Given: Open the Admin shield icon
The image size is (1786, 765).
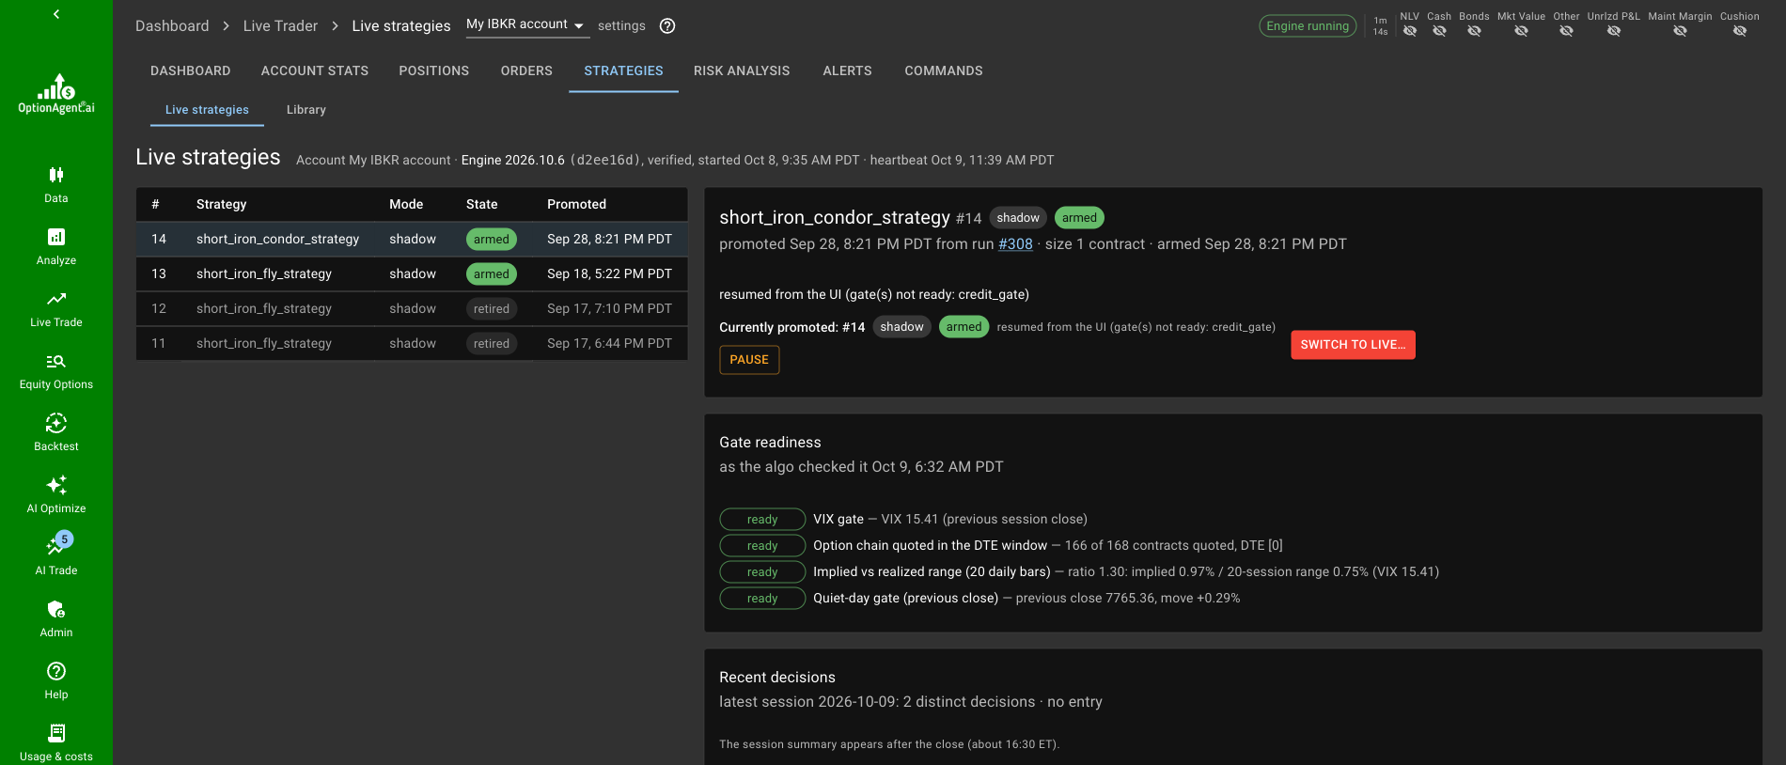Looking at the screenshot, I should [x=56, y=609].
